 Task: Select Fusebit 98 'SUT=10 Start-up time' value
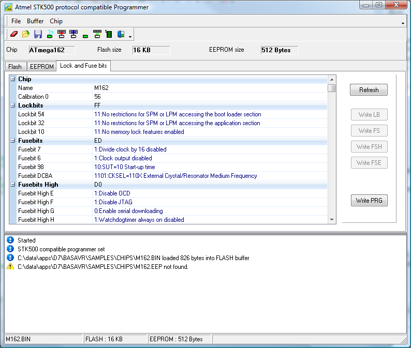tap(210, 167)
